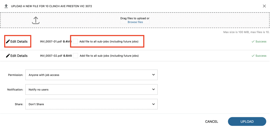
Task: Click the Success checkmark for INV_0007-01.pdf
Action: [253, 41]
